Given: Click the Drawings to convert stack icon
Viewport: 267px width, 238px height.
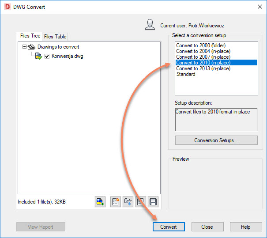Looking at the screenshot, I should pos(31,47).
